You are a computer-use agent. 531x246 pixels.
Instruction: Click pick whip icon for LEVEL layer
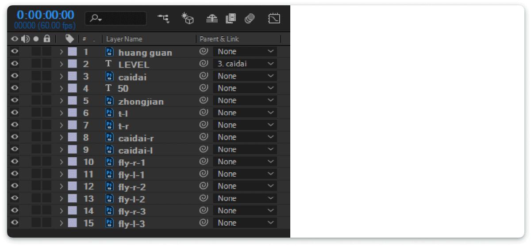point(204,64)
